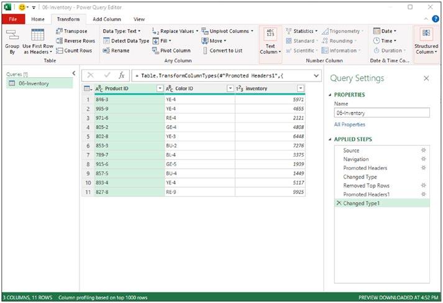Click the query Name input field
This screenshot has width=443, height=303.
(x=381, y=113)
